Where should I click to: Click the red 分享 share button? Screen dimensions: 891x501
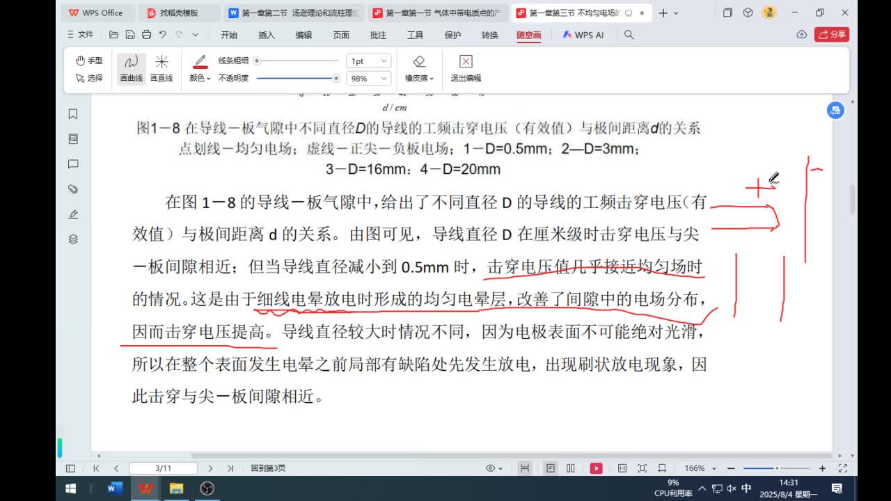(832, 34)
